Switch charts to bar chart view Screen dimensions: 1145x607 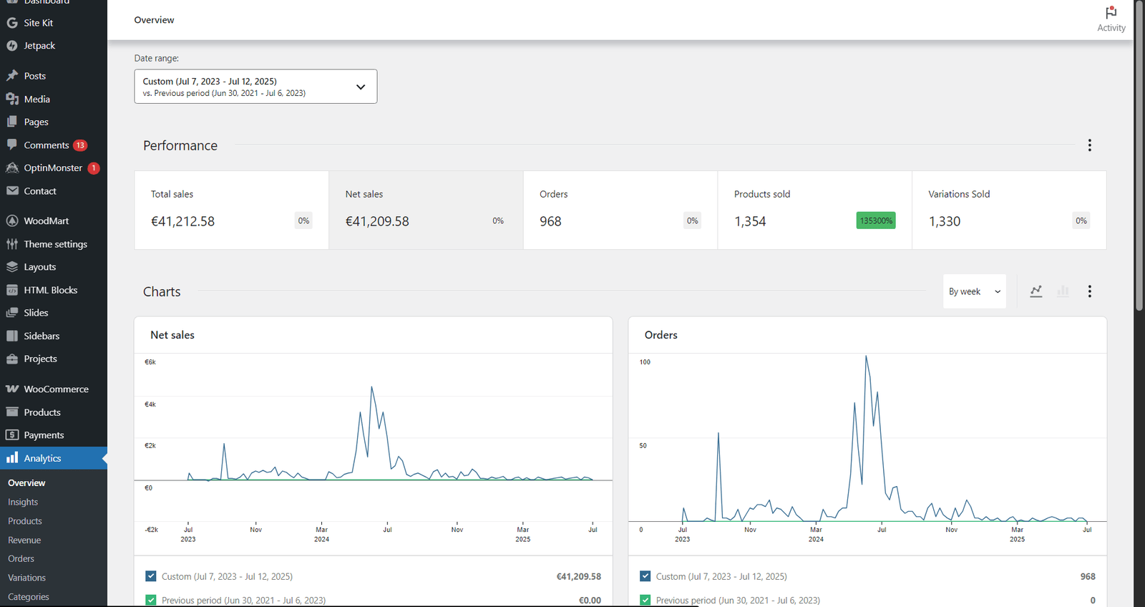pos(1063,291)
